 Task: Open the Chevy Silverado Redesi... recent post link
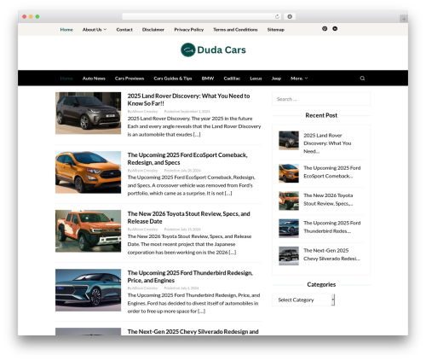[331, 254]
